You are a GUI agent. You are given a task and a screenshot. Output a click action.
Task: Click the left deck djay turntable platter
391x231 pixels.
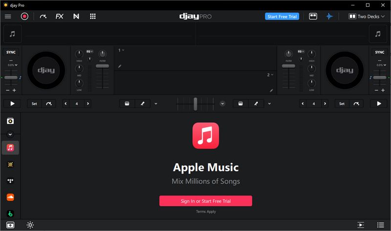click(x=46, y=70)
